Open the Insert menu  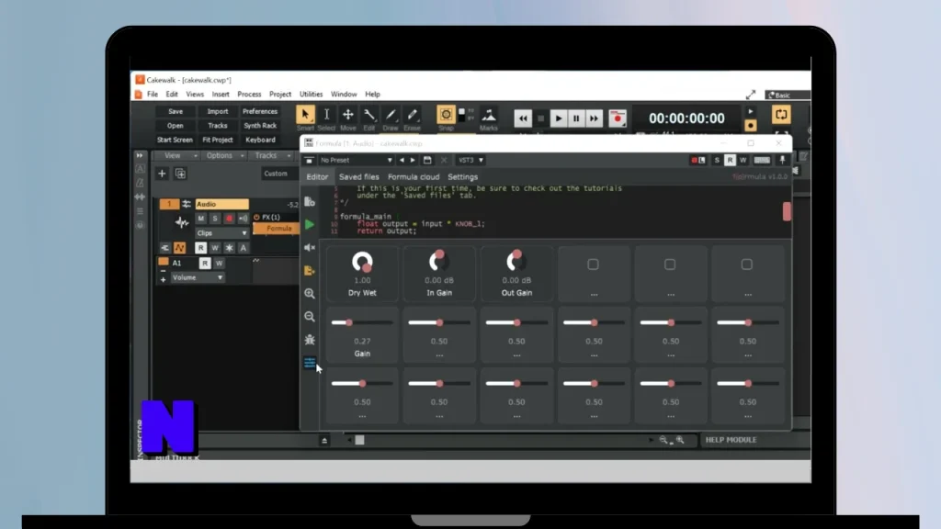pyautogui.click(x=221, y=95)
